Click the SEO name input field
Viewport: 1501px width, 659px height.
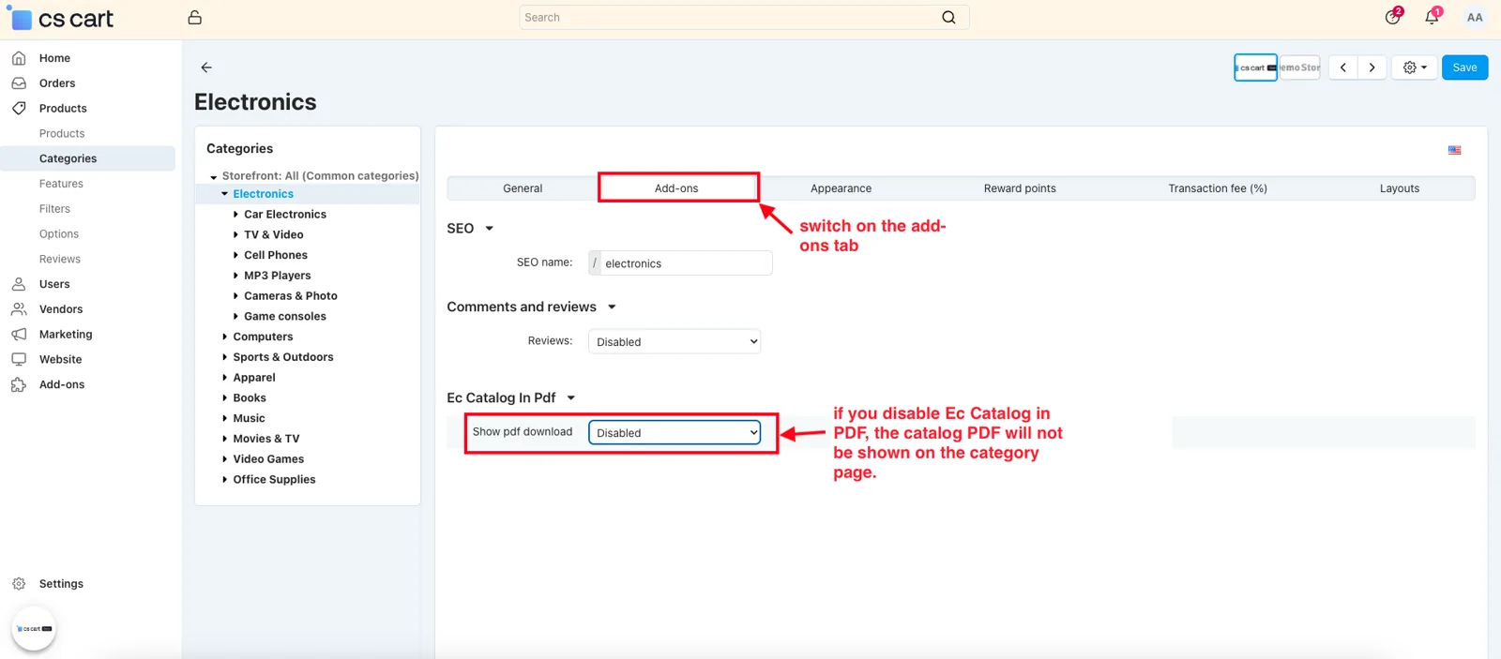[686, 263]
